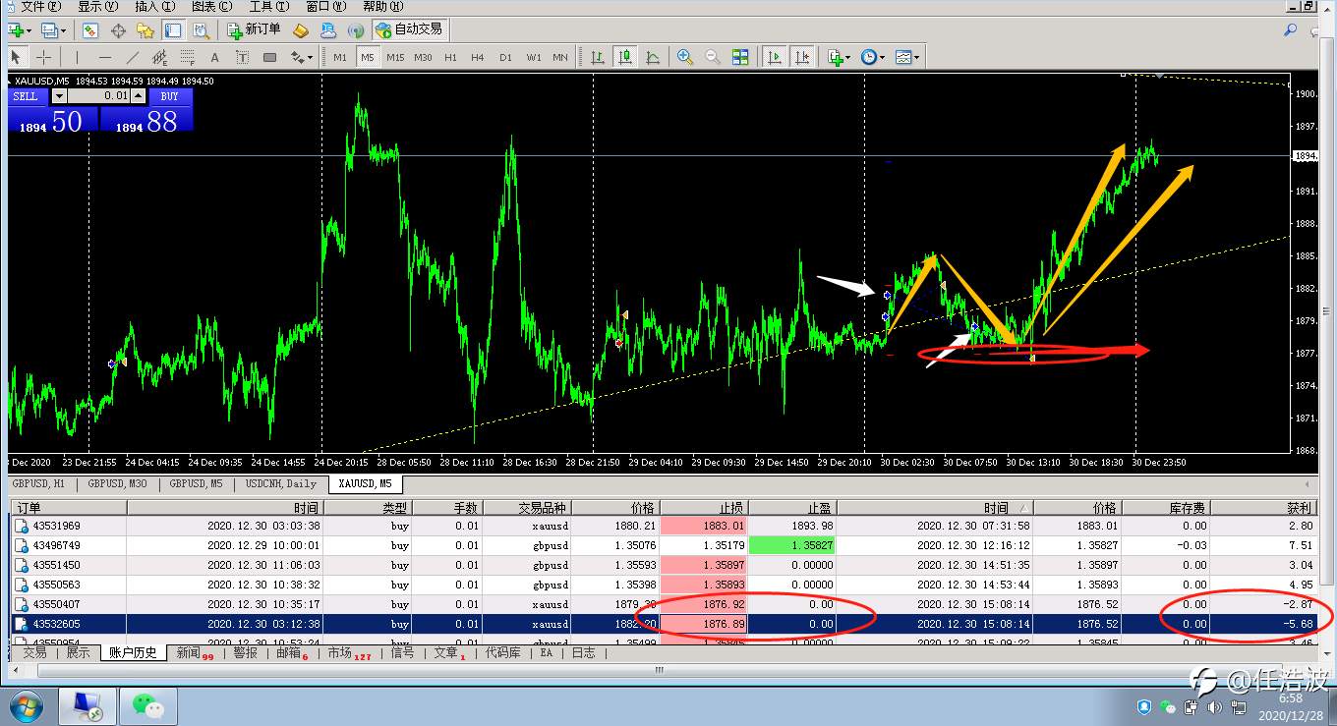Open the MetaEditor yellow book icon
The height and width of the screenshot is (726, 1337).
(301, 30)
